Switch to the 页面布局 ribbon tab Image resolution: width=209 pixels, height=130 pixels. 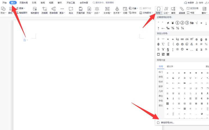coord(23,2)
